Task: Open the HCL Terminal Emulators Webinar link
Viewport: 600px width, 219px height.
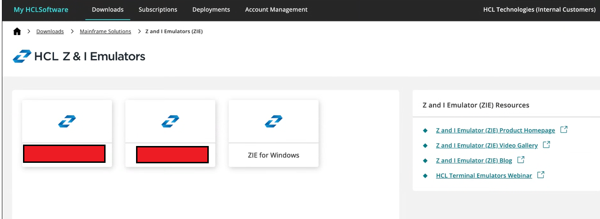Action: pyautogui.click(x=484, y=175)
